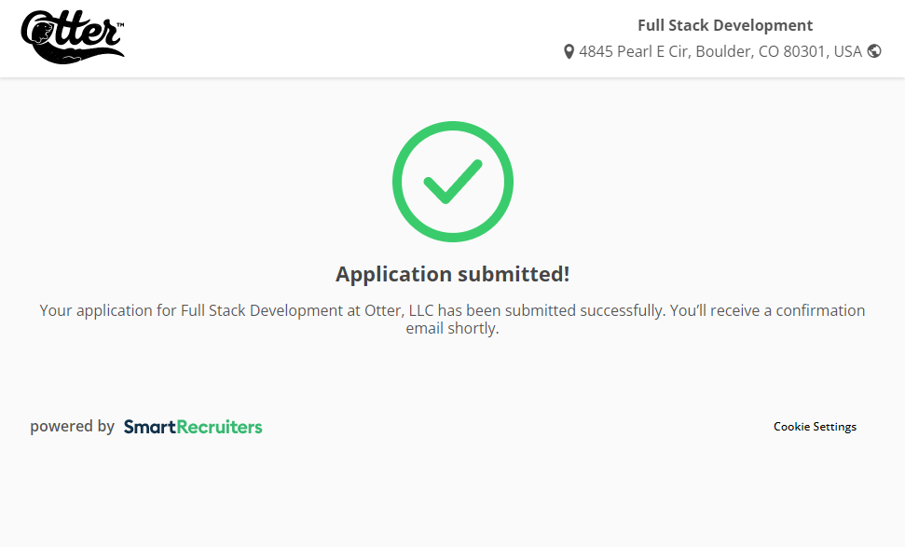Click the Full Stack Development header title
Screen dimensions: 905x547
(724, 26)
